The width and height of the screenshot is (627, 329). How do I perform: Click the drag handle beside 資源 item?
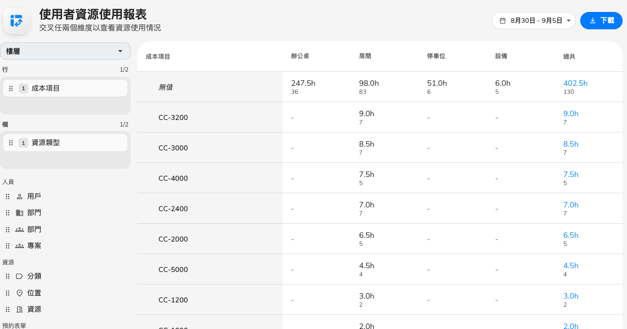tap(8, 309)
